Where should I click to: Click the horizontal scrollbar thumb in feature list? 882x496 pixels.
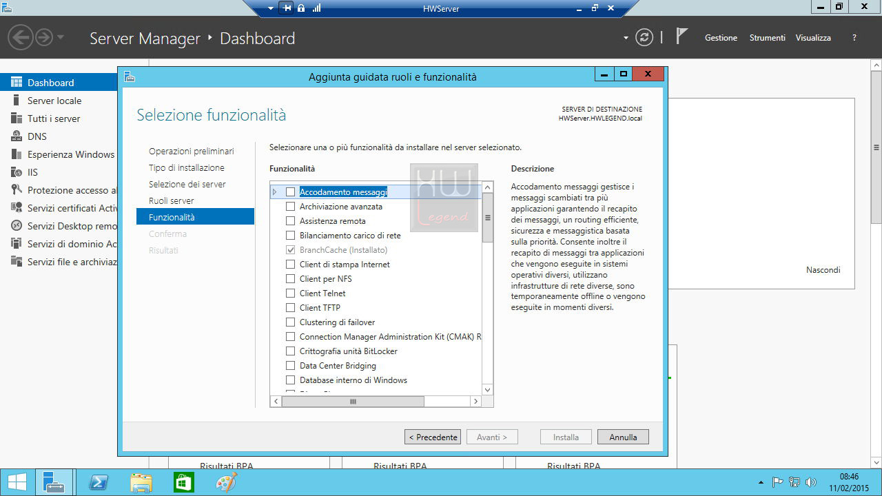[x=353, y=401]
